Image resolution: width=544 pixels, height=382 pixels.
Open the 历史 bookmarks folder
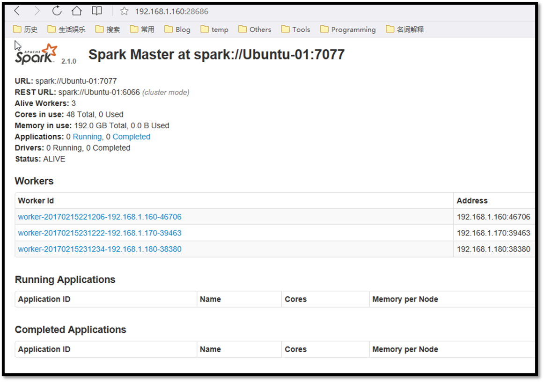[x=25, y=29]
